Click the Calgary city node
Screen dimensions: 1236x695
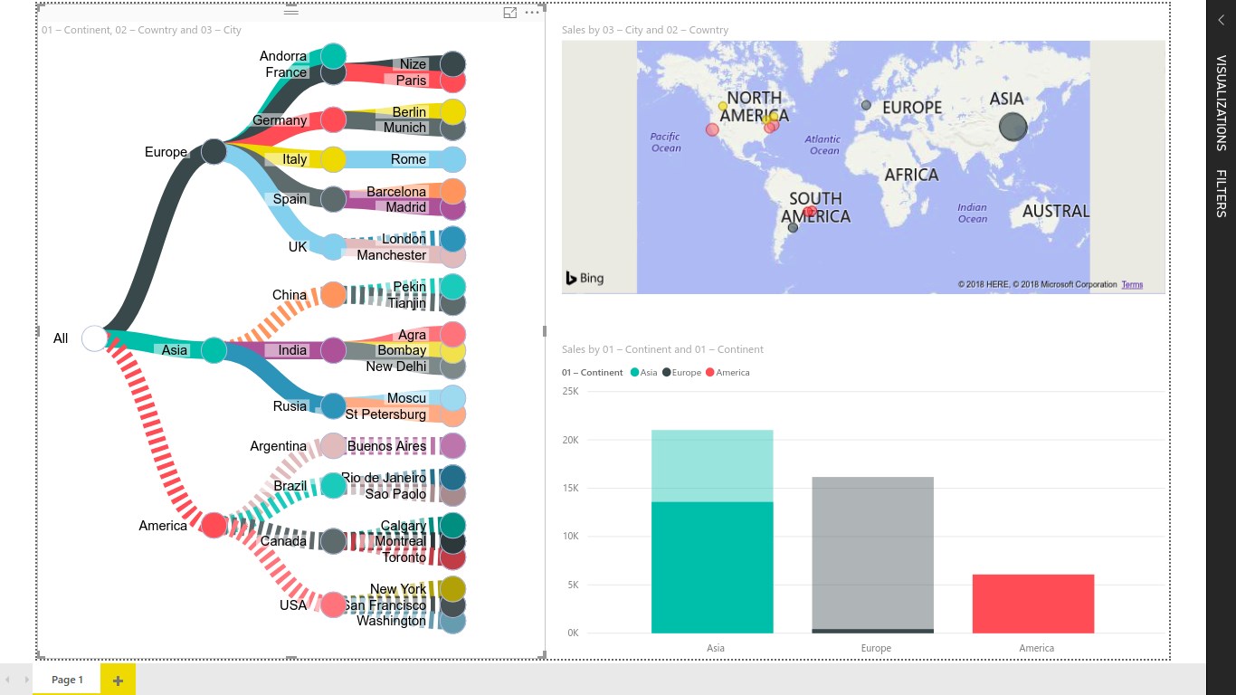(x=453, y=525)
